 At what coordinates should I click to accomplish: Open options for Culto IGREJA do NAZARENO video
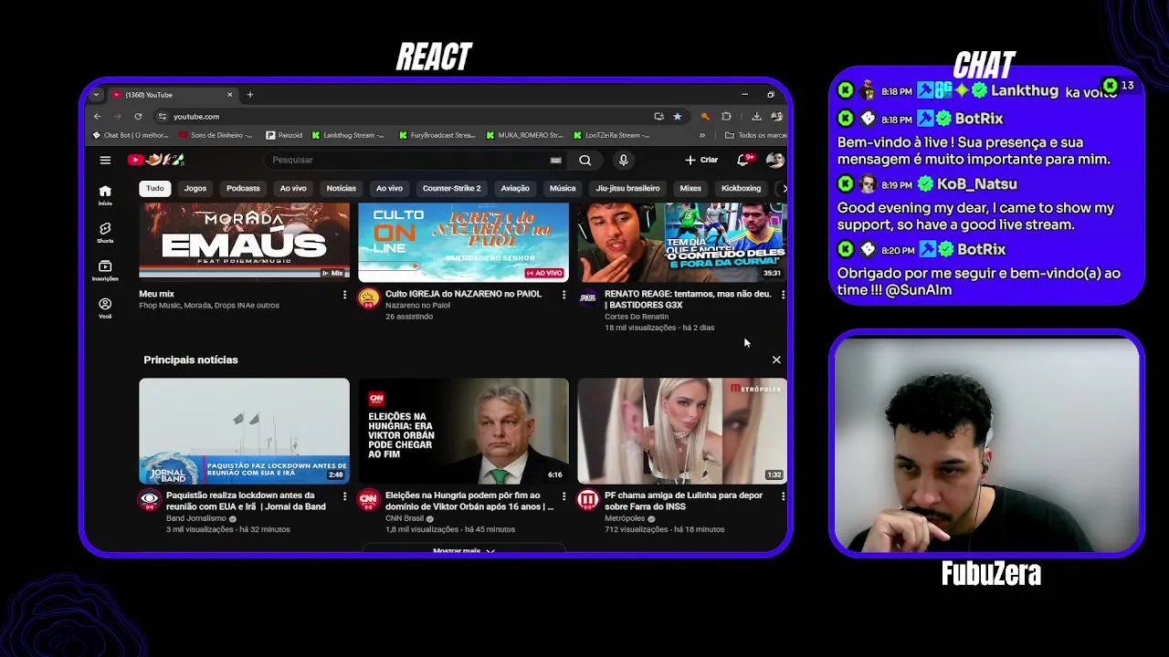click(x=563, y=295)
